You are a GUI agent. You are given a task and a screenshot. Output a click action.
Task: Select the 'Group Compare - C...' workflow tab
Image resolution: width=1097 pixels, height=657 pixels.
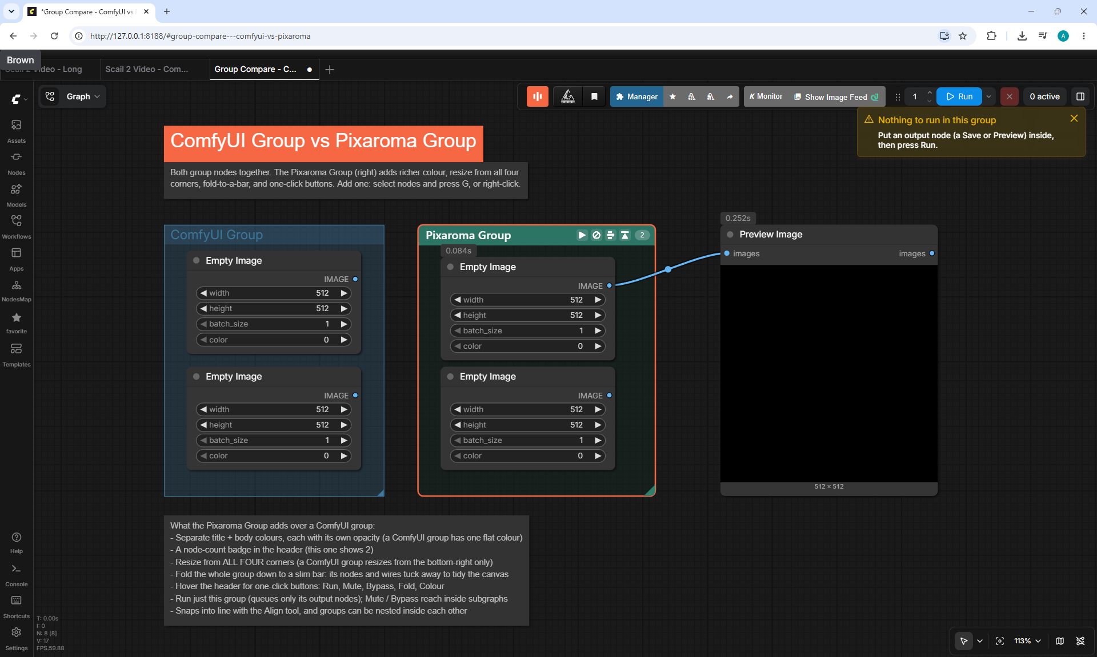[x=255, y=69]
